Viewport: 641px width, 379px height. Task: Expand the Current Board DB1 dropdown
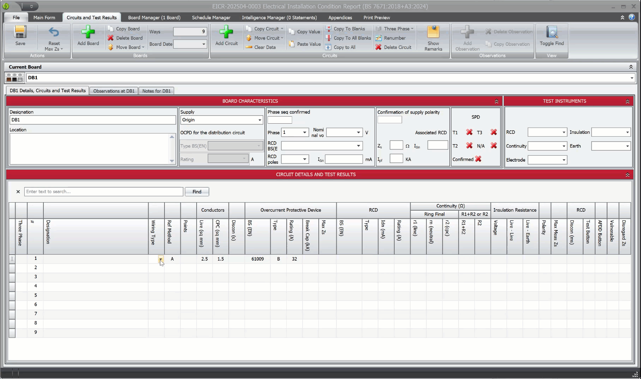tap(631, 78)
